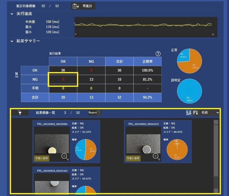This screenshot has width=229, height=196.
Task: Click the 再集計 recalculate button
Action: [83, 6]
